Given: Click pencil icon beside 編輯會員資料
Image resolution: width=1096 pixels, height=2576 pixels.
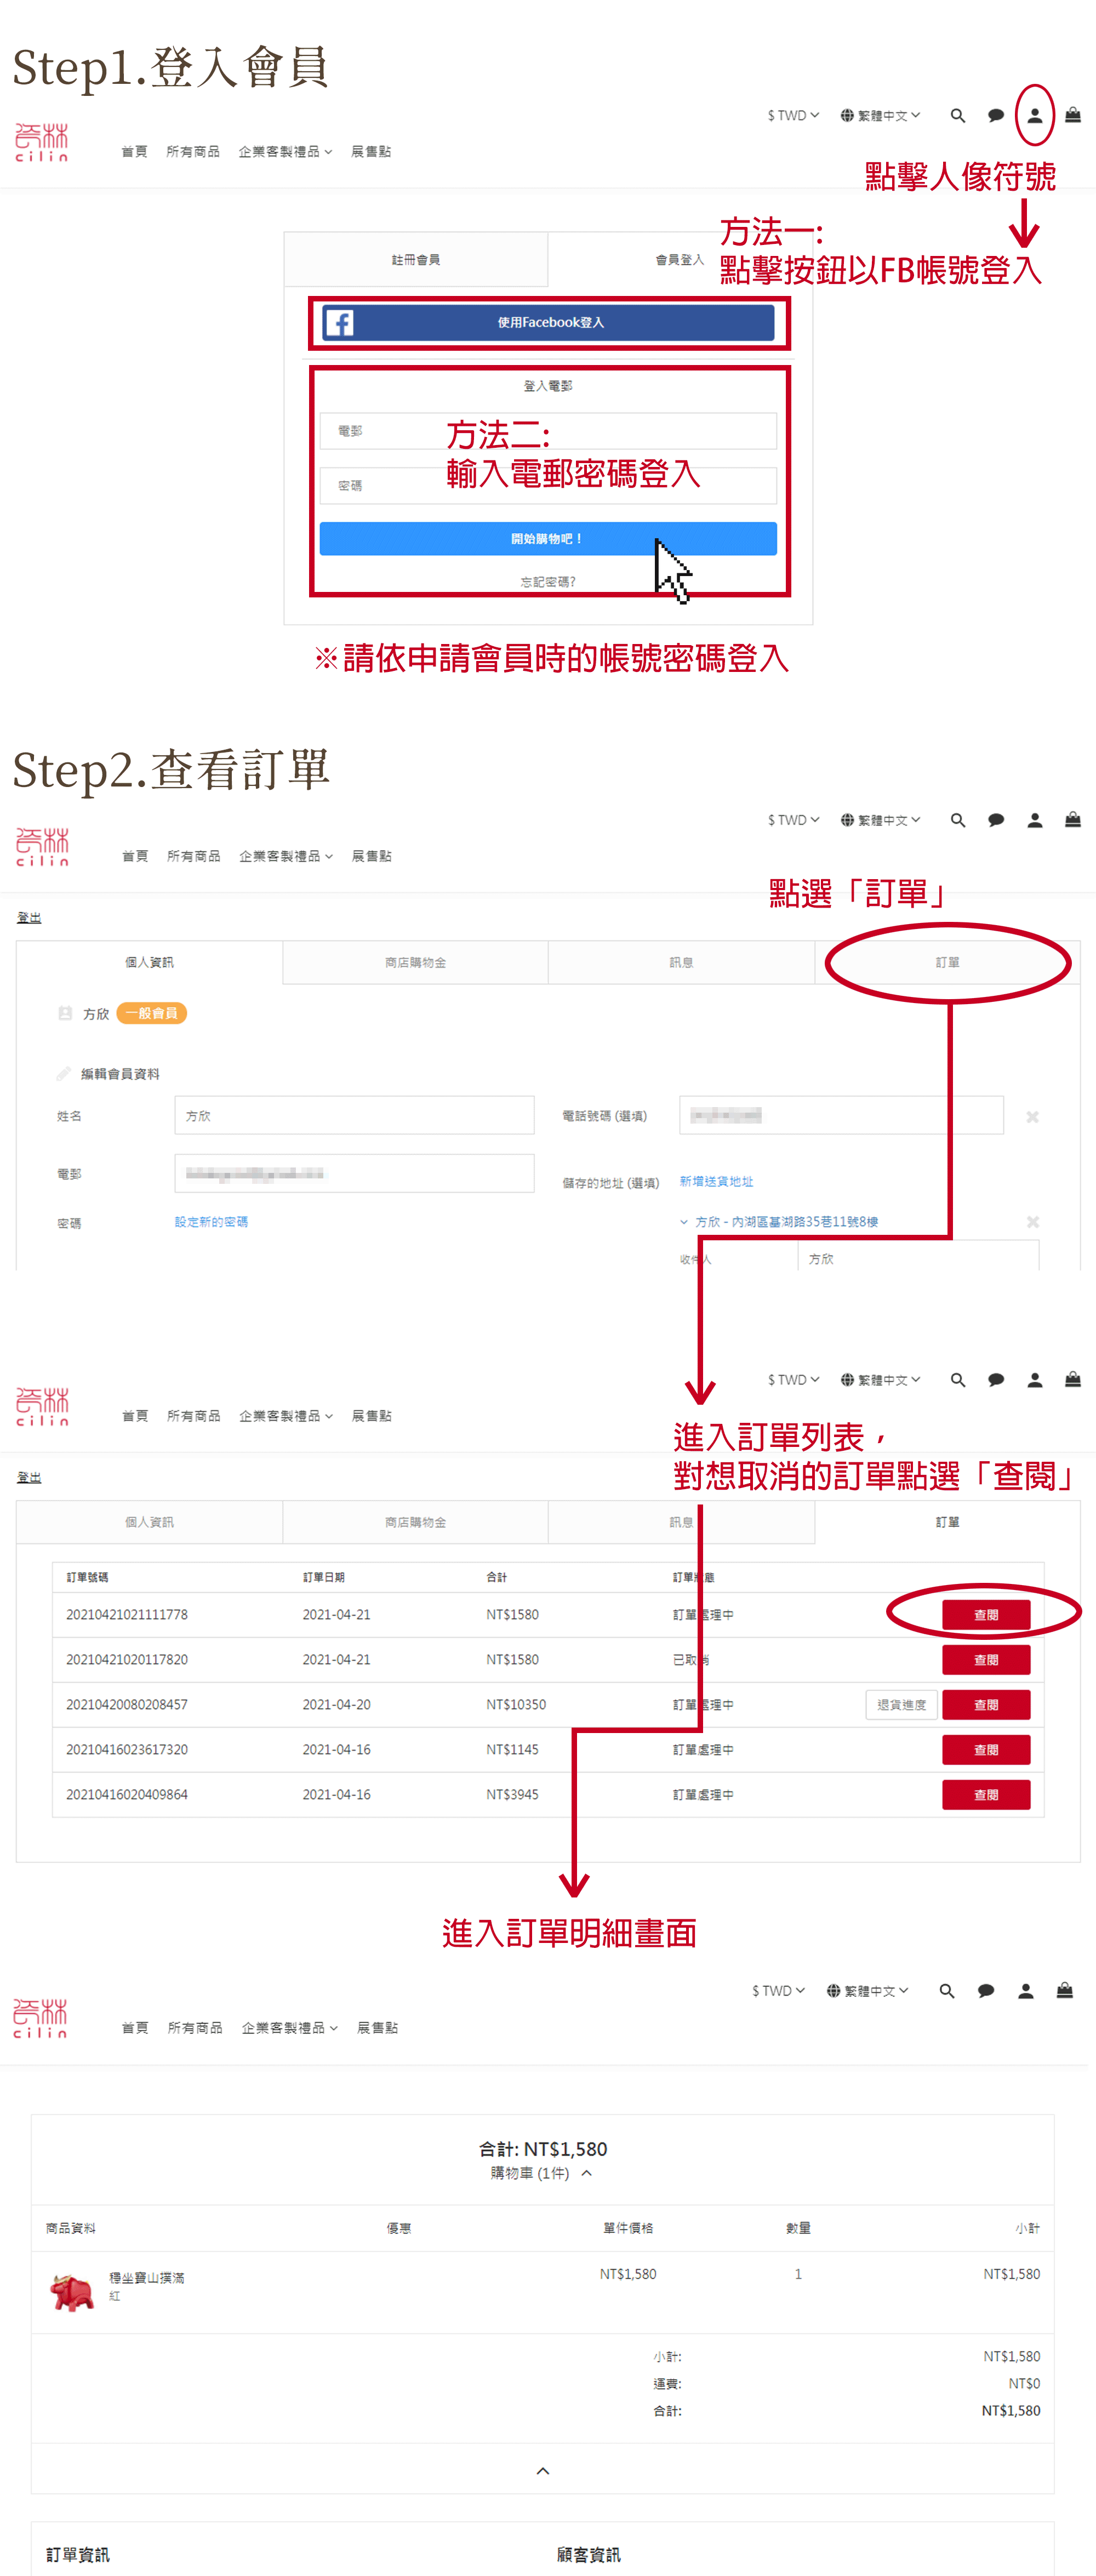Looking at the screenshot, I should pos(64,1073).
